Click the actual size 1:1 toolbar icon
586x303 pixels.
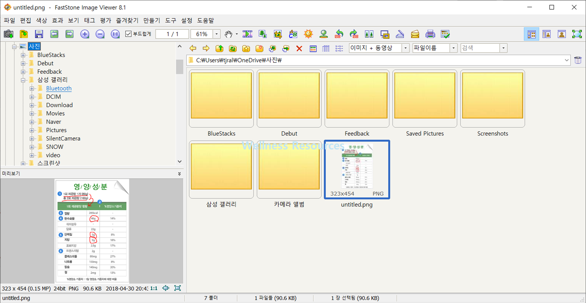pos(115,34)
